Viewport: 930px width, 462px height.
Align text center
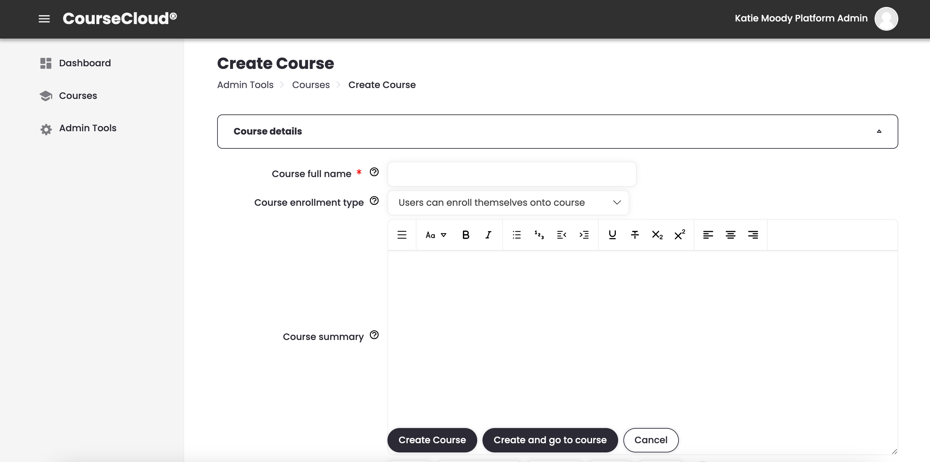pos(730,235)
